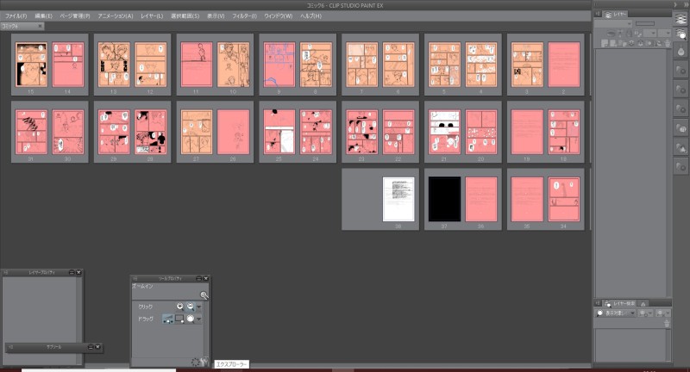Expand the クリック options dropdown arrow
The image size is (690, 372).
click(199, 307)
